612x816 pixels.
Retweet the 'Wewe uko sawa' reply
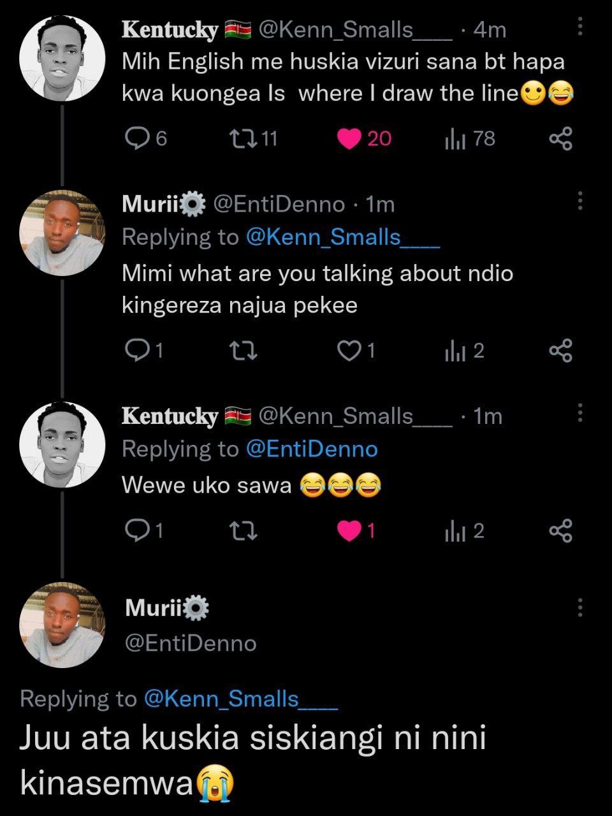click(243, 530)
